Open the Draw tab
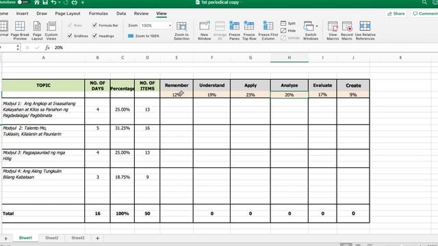 42,14
